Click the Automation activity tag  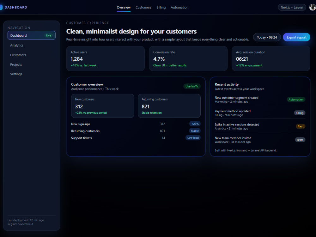coord(296,99)
